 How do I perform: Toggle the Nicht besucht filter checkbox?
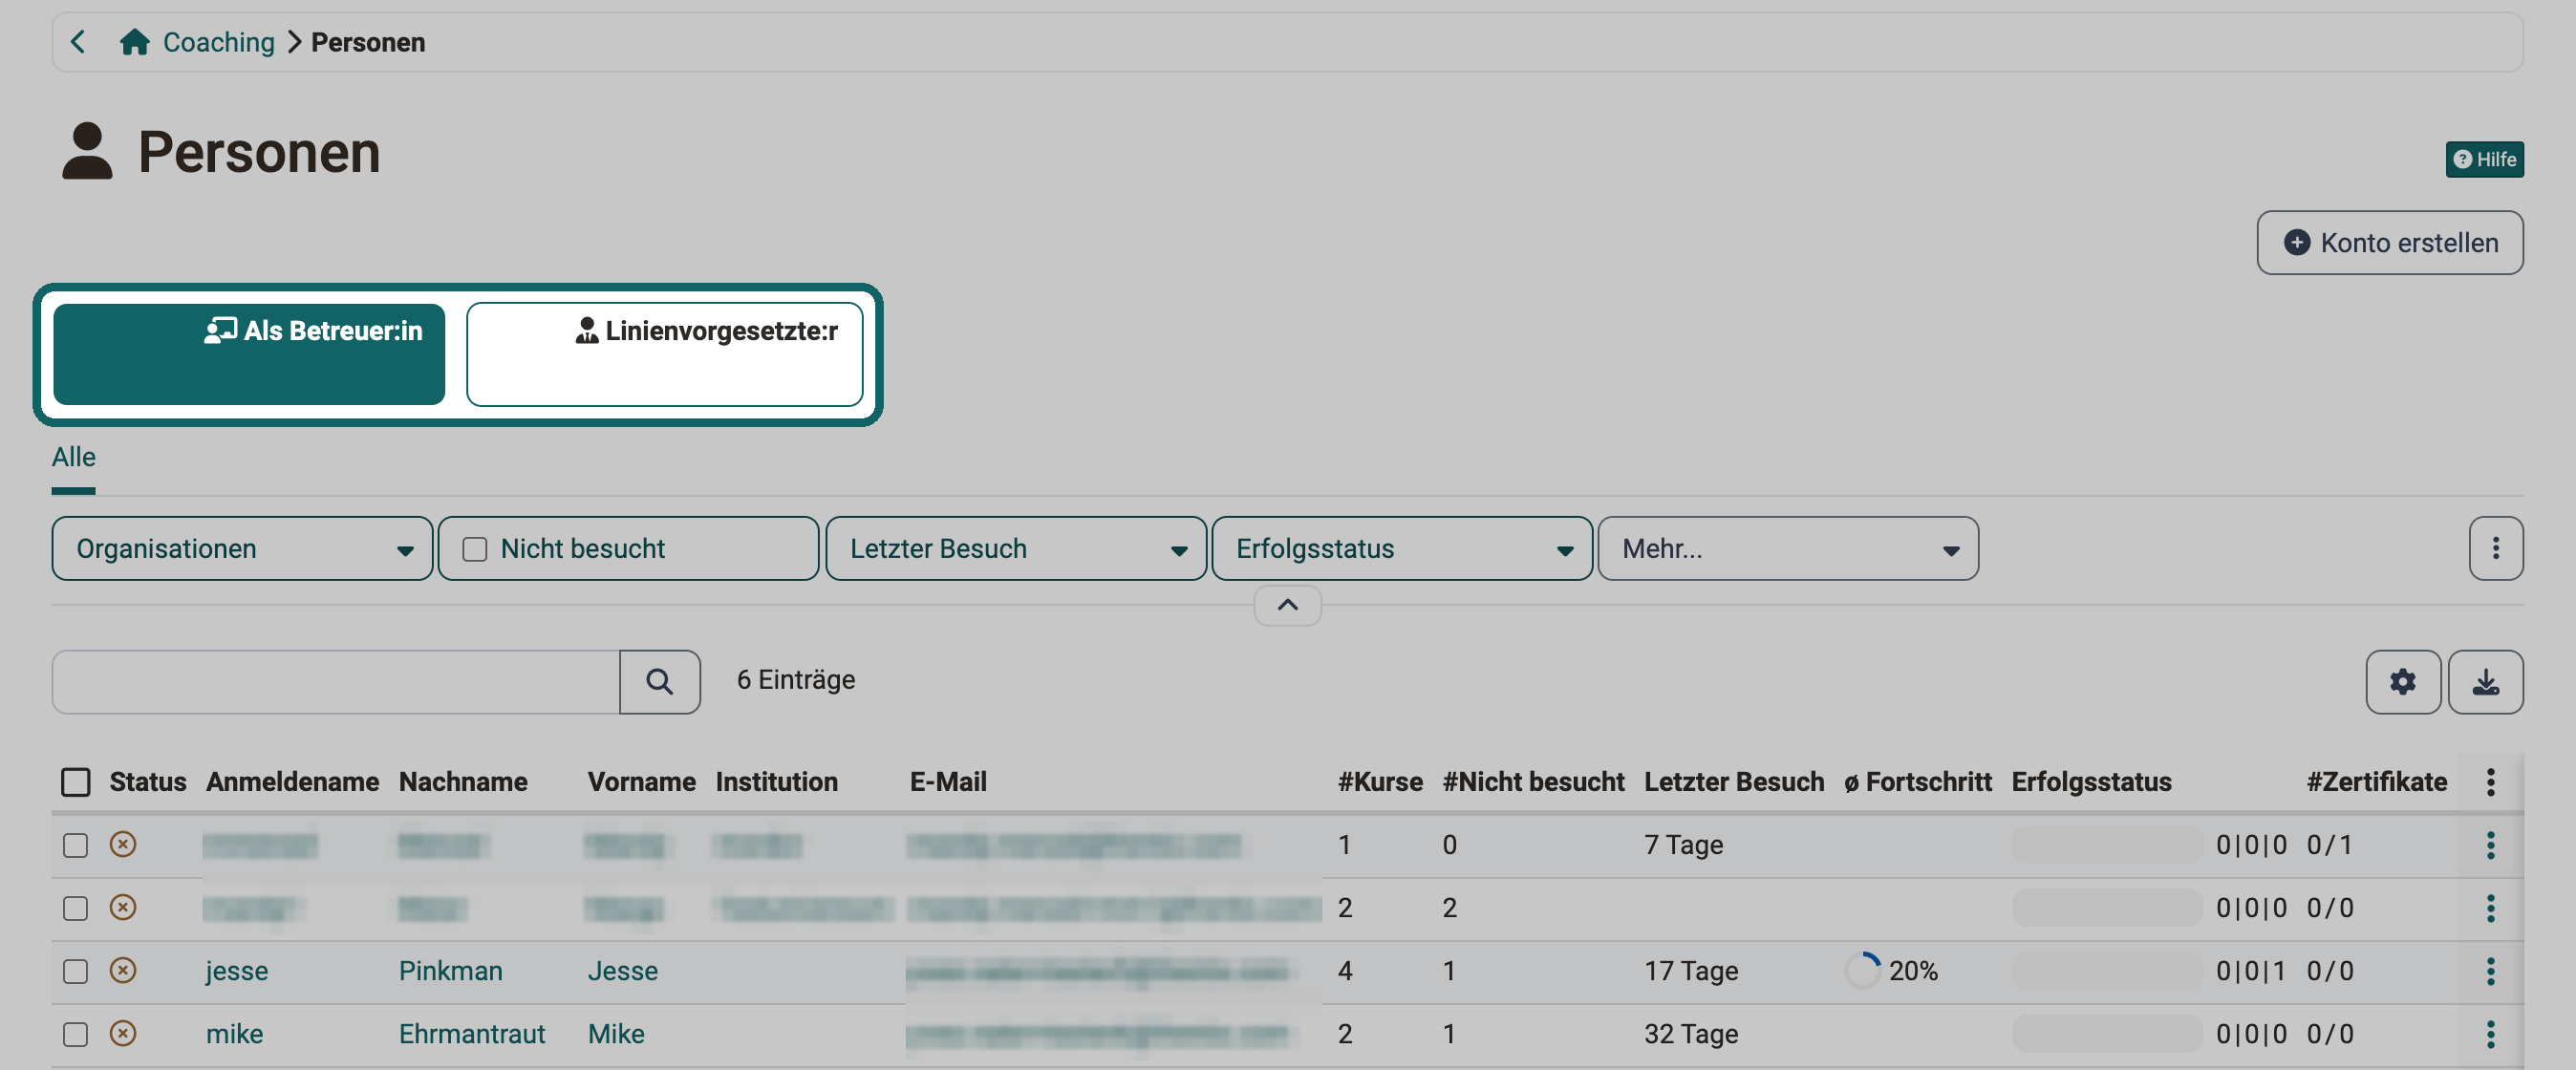tap(475, 549)
